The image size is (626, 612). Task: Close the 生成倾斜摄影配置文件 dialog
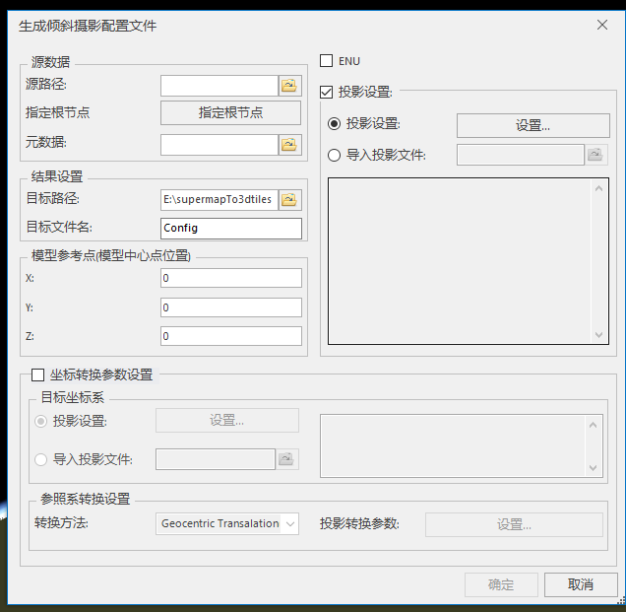click(602, 25)
